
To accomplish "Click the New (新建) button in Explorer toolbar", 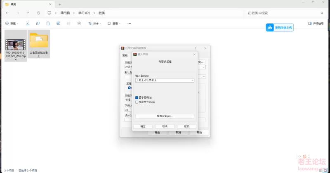I will click(12, 24).
